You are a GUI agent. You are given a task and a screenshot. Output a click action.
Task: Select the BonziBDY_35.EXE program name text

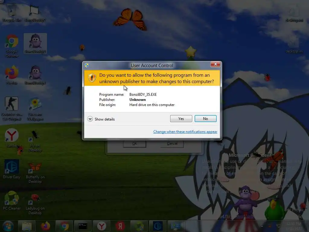coord(143,95)
